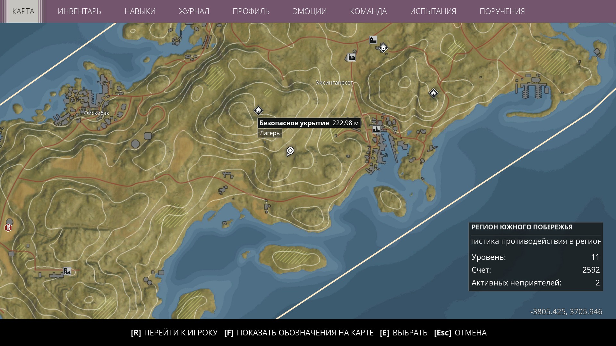Image resolution: width=616 pixels, height=346 pixels.
Task: Switch to the КОМАНДА tab
Action: click(368, 11)
